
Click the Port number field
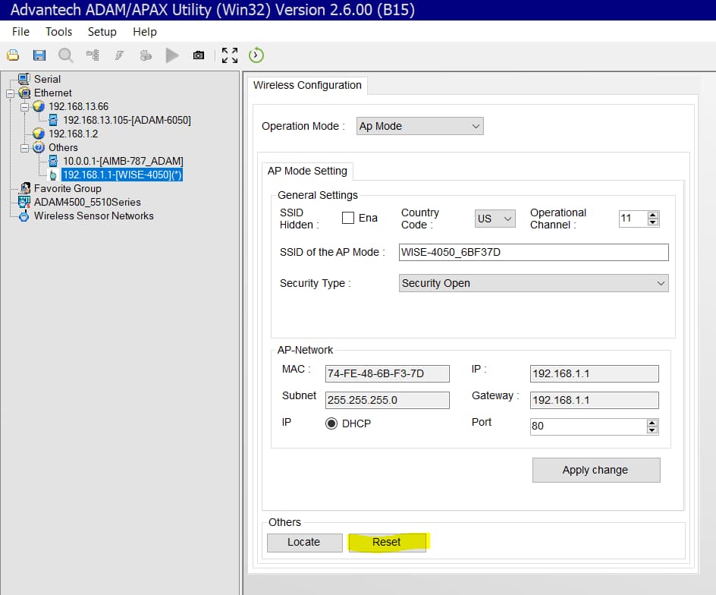pyautogui.click(x=589, y=427)
